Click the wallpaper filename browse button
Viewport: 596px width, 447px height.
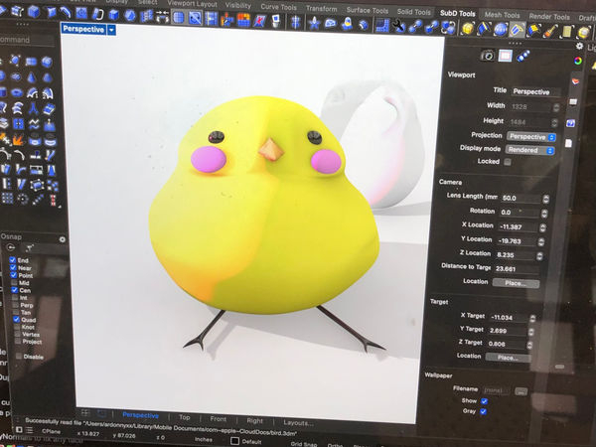point(521,391)
